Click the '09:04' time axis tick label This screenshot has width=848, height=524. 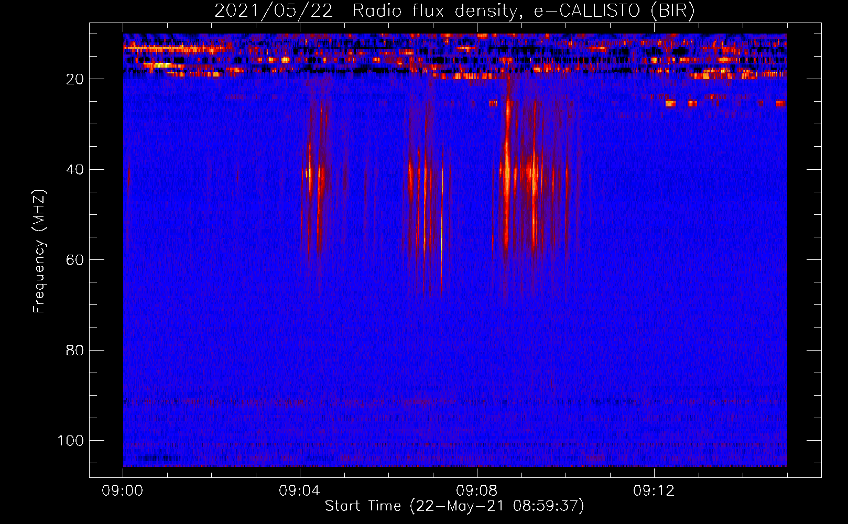pos(300,491)
